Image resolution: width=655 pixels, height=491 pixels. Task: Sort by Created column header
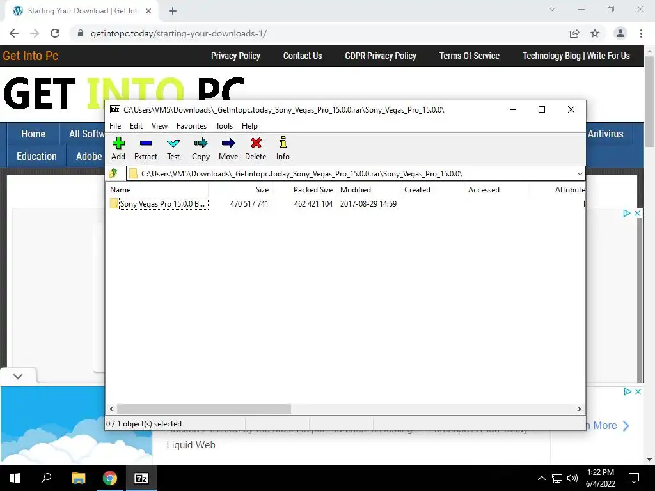click(432, 189)
